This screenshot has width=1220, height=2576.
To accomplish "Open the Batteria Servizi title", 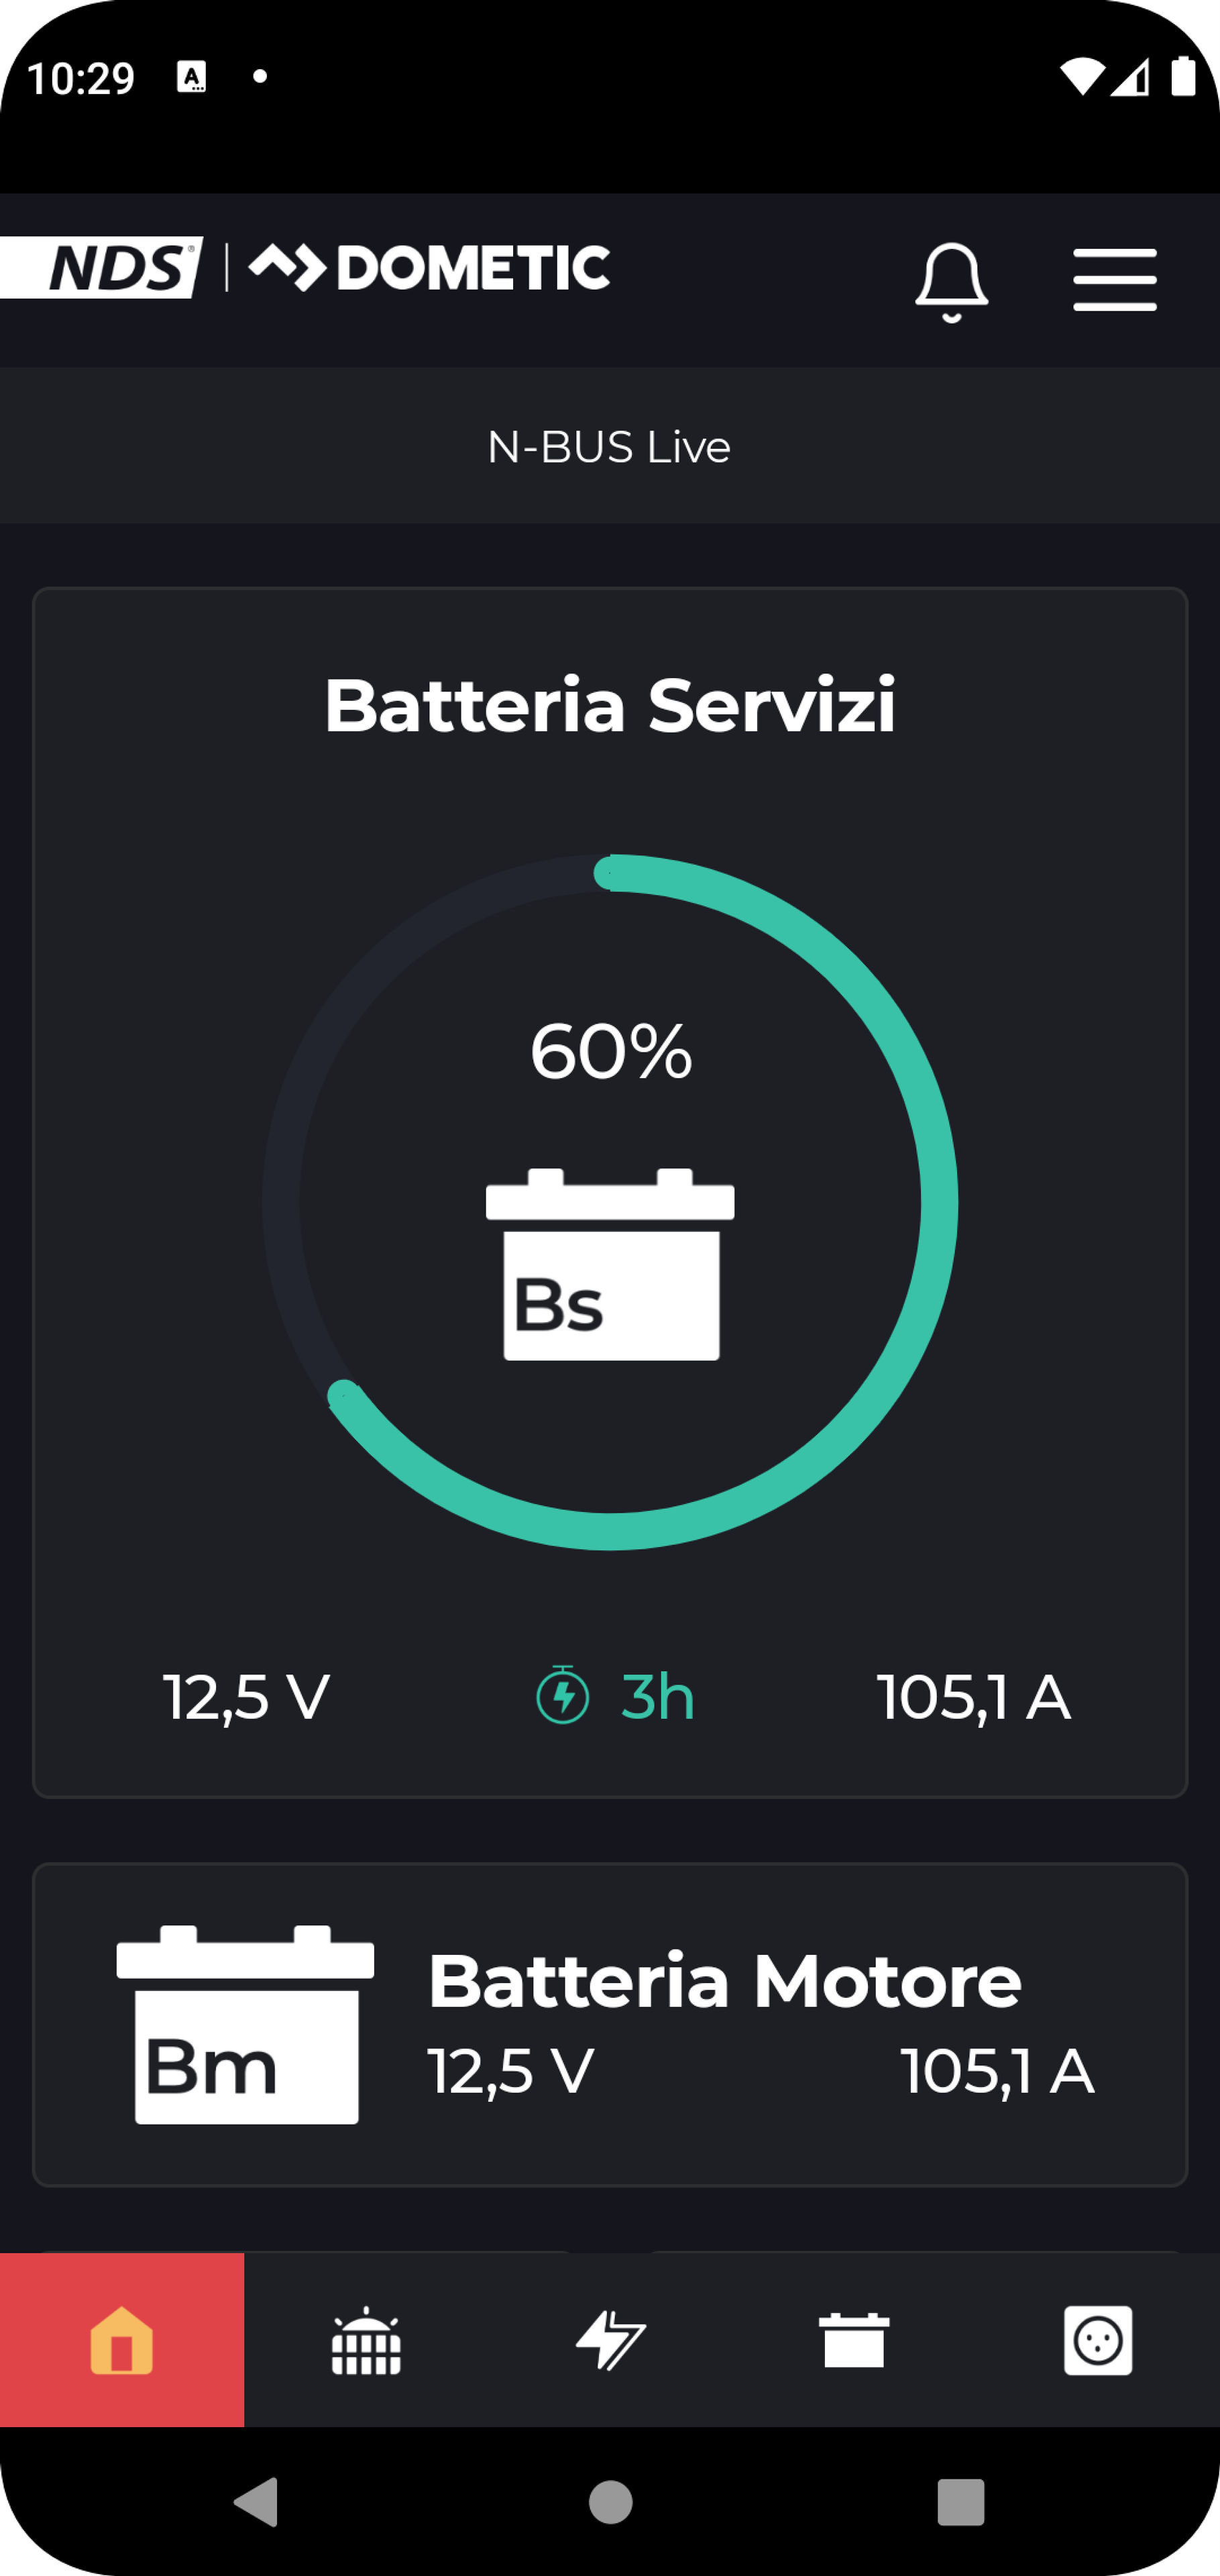I will pyautogui.click(x=609, y=706).
